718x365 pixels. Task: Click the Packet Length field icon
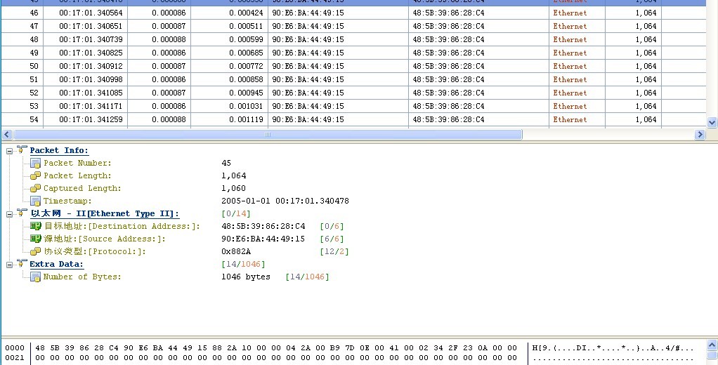coord(35,175)
